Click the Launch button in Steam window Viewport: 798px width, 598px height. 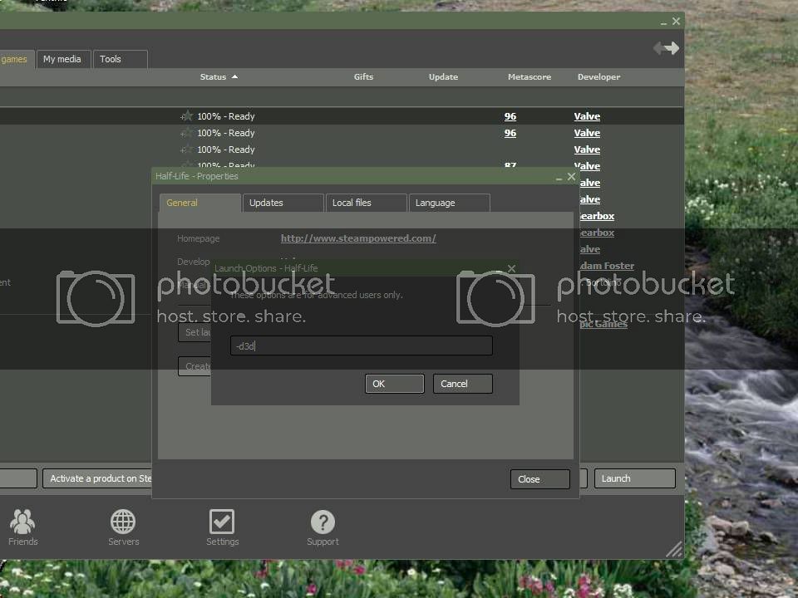[x=634, y=478]
